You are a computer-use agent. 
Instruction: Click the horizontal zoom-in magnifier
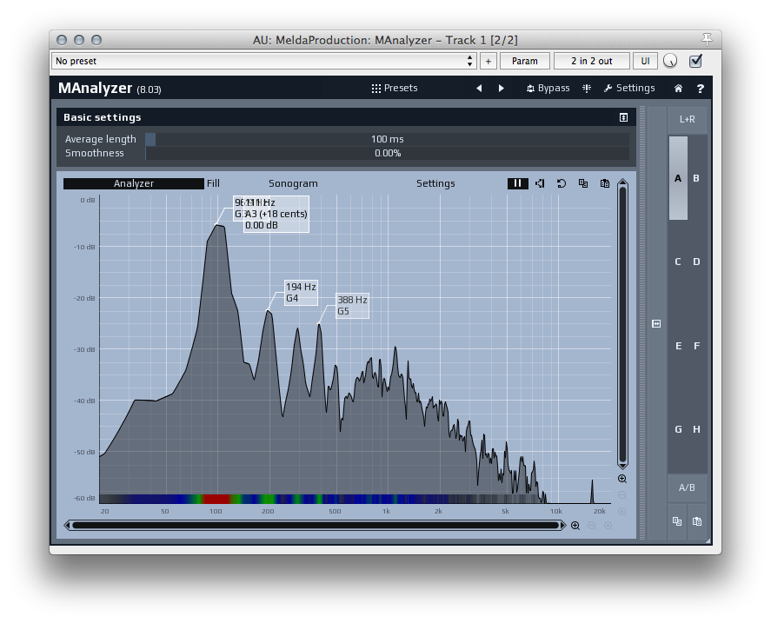[x=575, y=525]
